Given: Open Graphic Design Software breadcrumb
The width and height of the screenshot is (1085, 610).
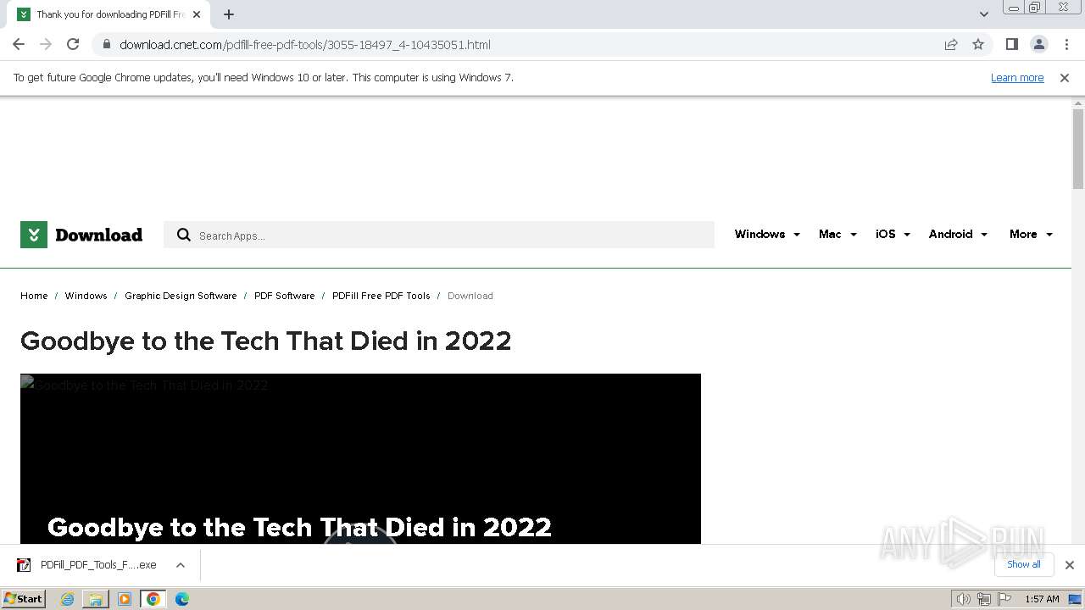Looking at the screenshot, I should tap(181, 296).
